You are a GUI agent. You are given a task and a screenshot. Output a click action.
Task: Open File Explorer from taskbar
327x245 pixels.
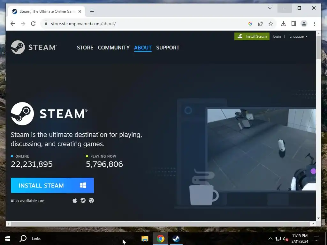coord(145,239)
